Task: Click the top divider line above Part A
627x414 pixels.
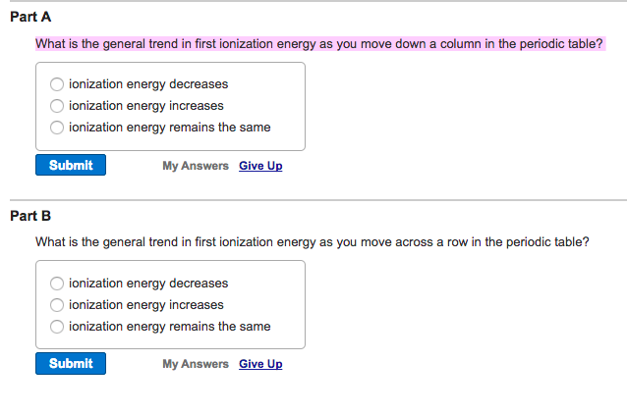Action: tap(314, 2)
